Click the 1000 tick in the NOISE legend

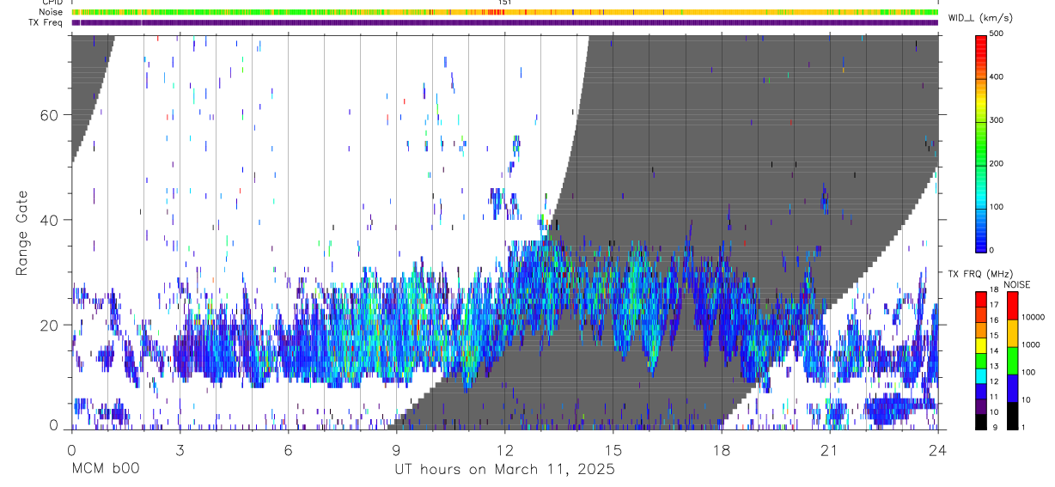tap(1030, 344)
